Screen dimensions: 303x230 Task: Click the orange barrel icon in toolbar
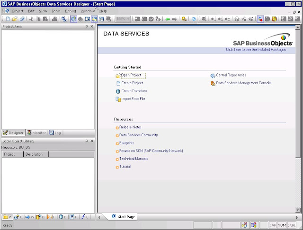click(274, 19)
